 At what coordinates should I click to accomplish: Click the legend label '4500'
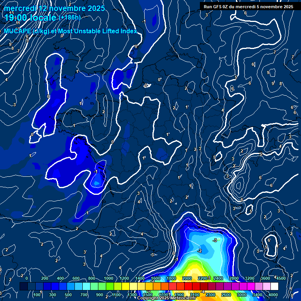281,278
